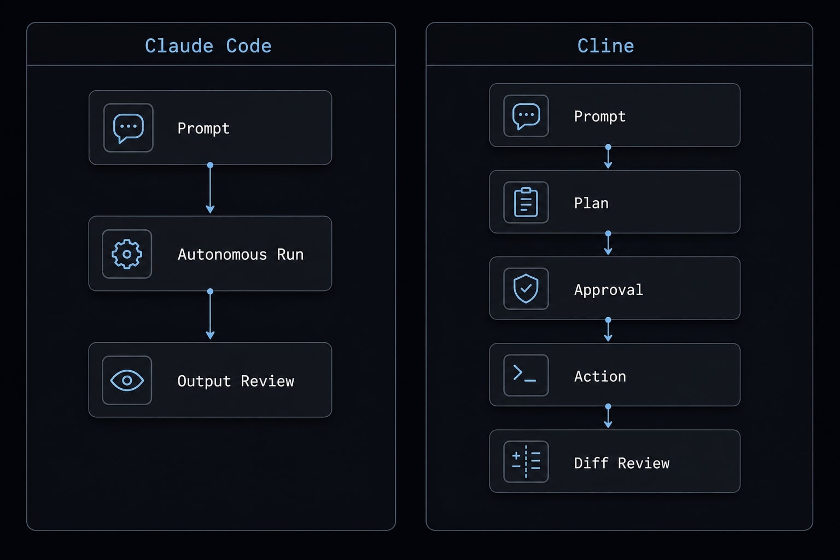Select the Claude Code panel title
840x560 pixels.
(208, 46)
